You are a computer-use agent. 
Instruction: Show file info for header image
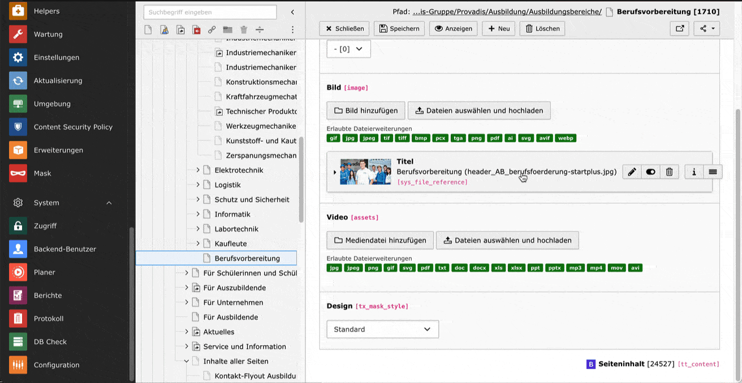pos(694,172)
